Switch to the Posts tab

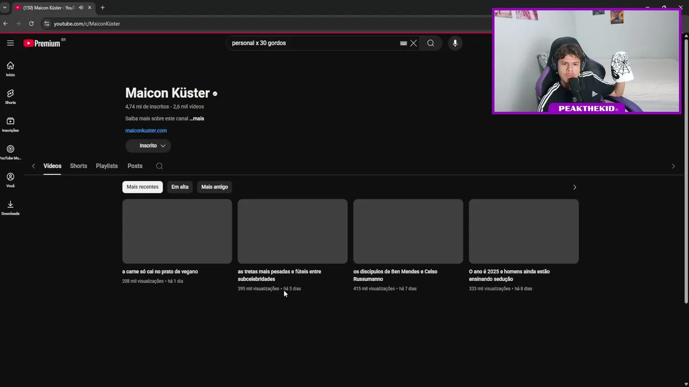[135, 166]
